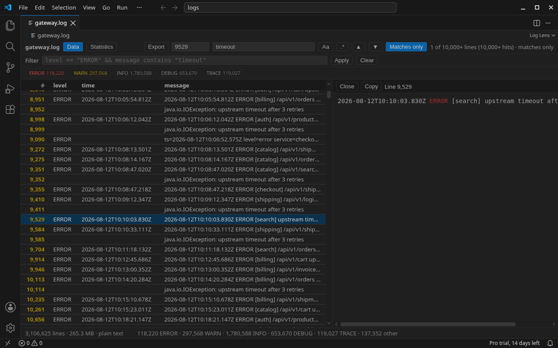558x348 pixels.
Task: Click the Export button
Action: coord(156,47)
